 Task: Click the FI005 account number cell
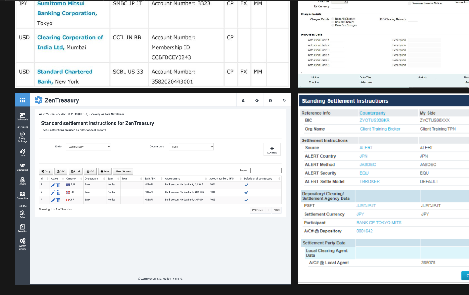pyautogui.click(x=213, y=192)
